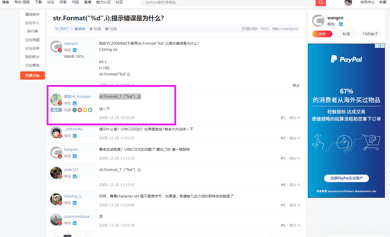Click the 勋章 MVP medal icon
Screen dimensions: 390x237
pos(75,110)
